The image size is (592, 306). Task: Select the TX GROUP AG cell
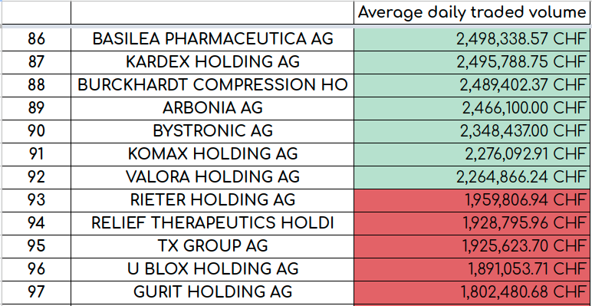tap(212, 246)
